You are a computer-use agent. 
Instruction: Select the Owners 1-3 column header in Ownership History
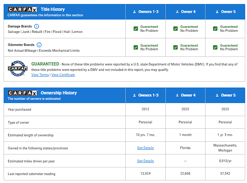coord(146,95)
